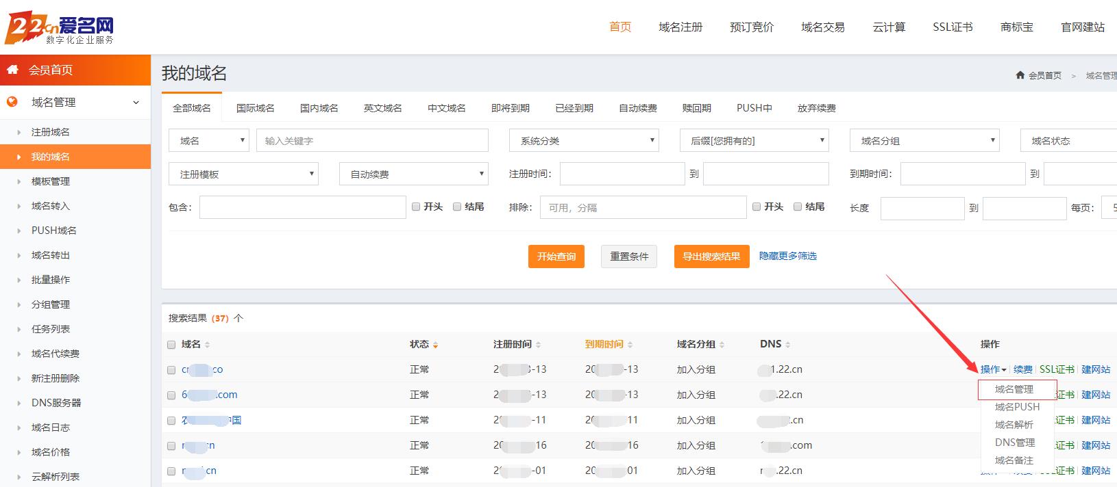
Task: Click the 22.cn 爱名网 logo
Action: pyautogui.click(x=60, y=28)
